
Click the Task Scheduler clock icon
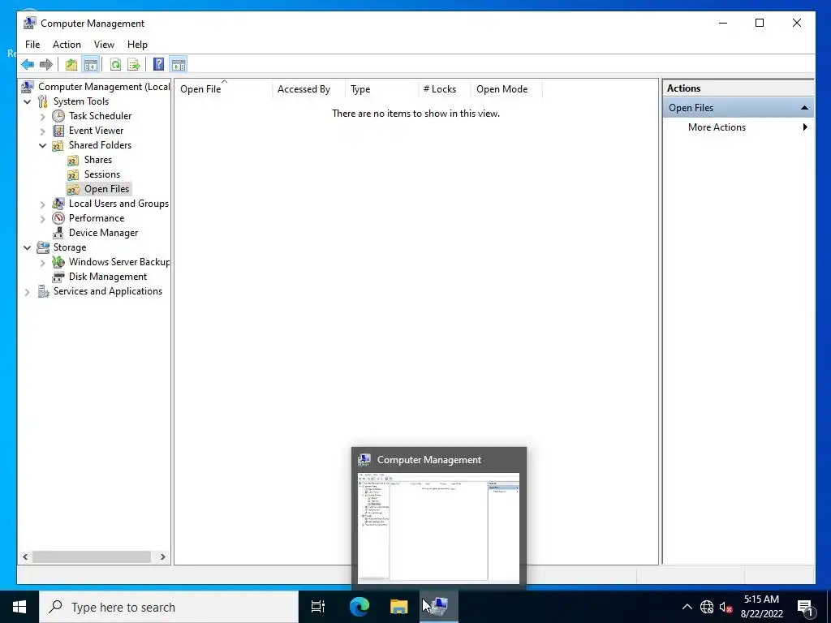(x=58, y=116)
